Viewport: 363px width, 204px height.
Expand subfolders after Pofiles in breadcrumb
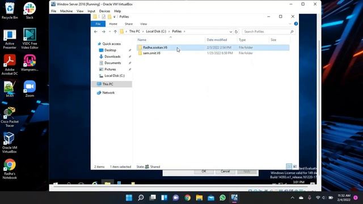tap(184, 31)
